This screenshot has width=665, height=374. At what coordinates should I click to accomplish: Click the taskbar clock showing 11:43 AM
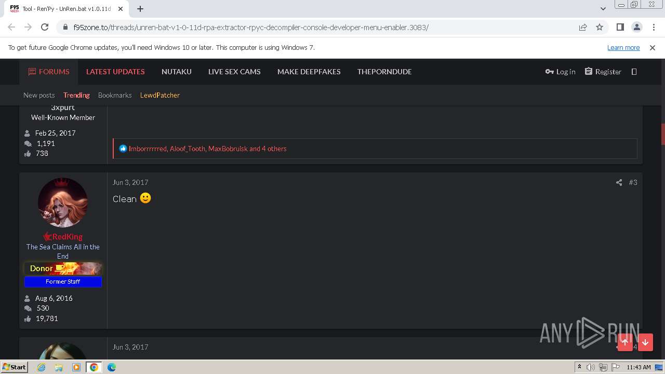(639, 367)
